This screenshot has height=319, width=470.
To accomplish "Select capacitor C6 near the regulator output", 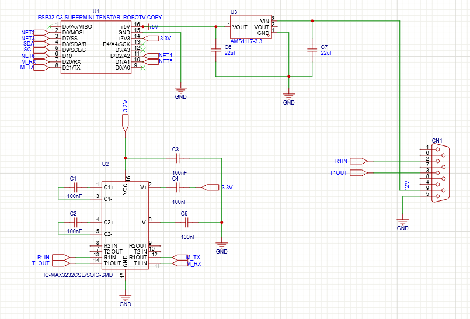I will 216,50.
